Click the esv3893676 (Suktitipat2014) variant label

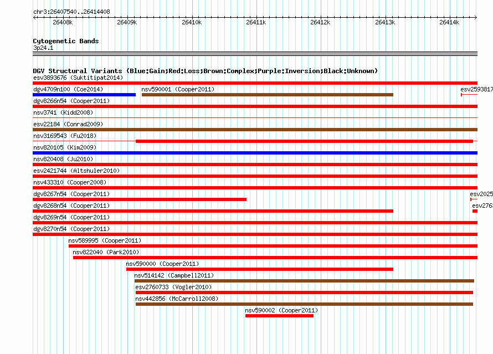click(78, 78)
